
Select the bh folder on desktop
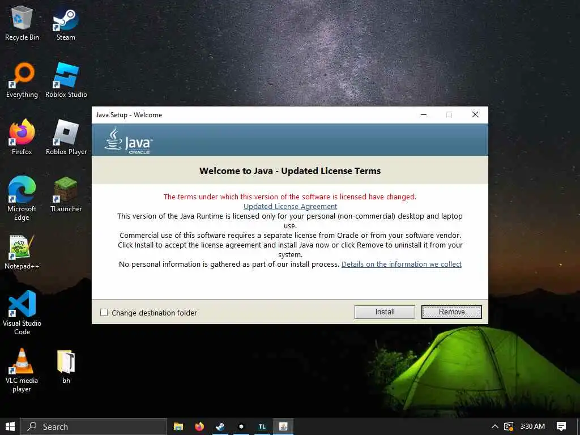66,366
